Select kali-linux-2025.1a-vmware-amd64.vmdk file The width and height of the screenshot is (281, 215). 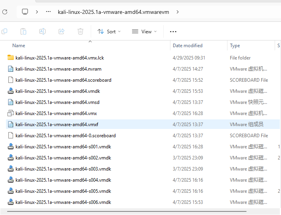click(58, 91)
